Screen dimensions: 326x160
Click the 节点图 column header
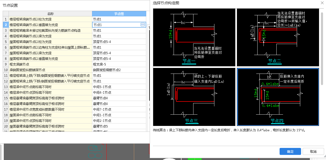(119, 14)
